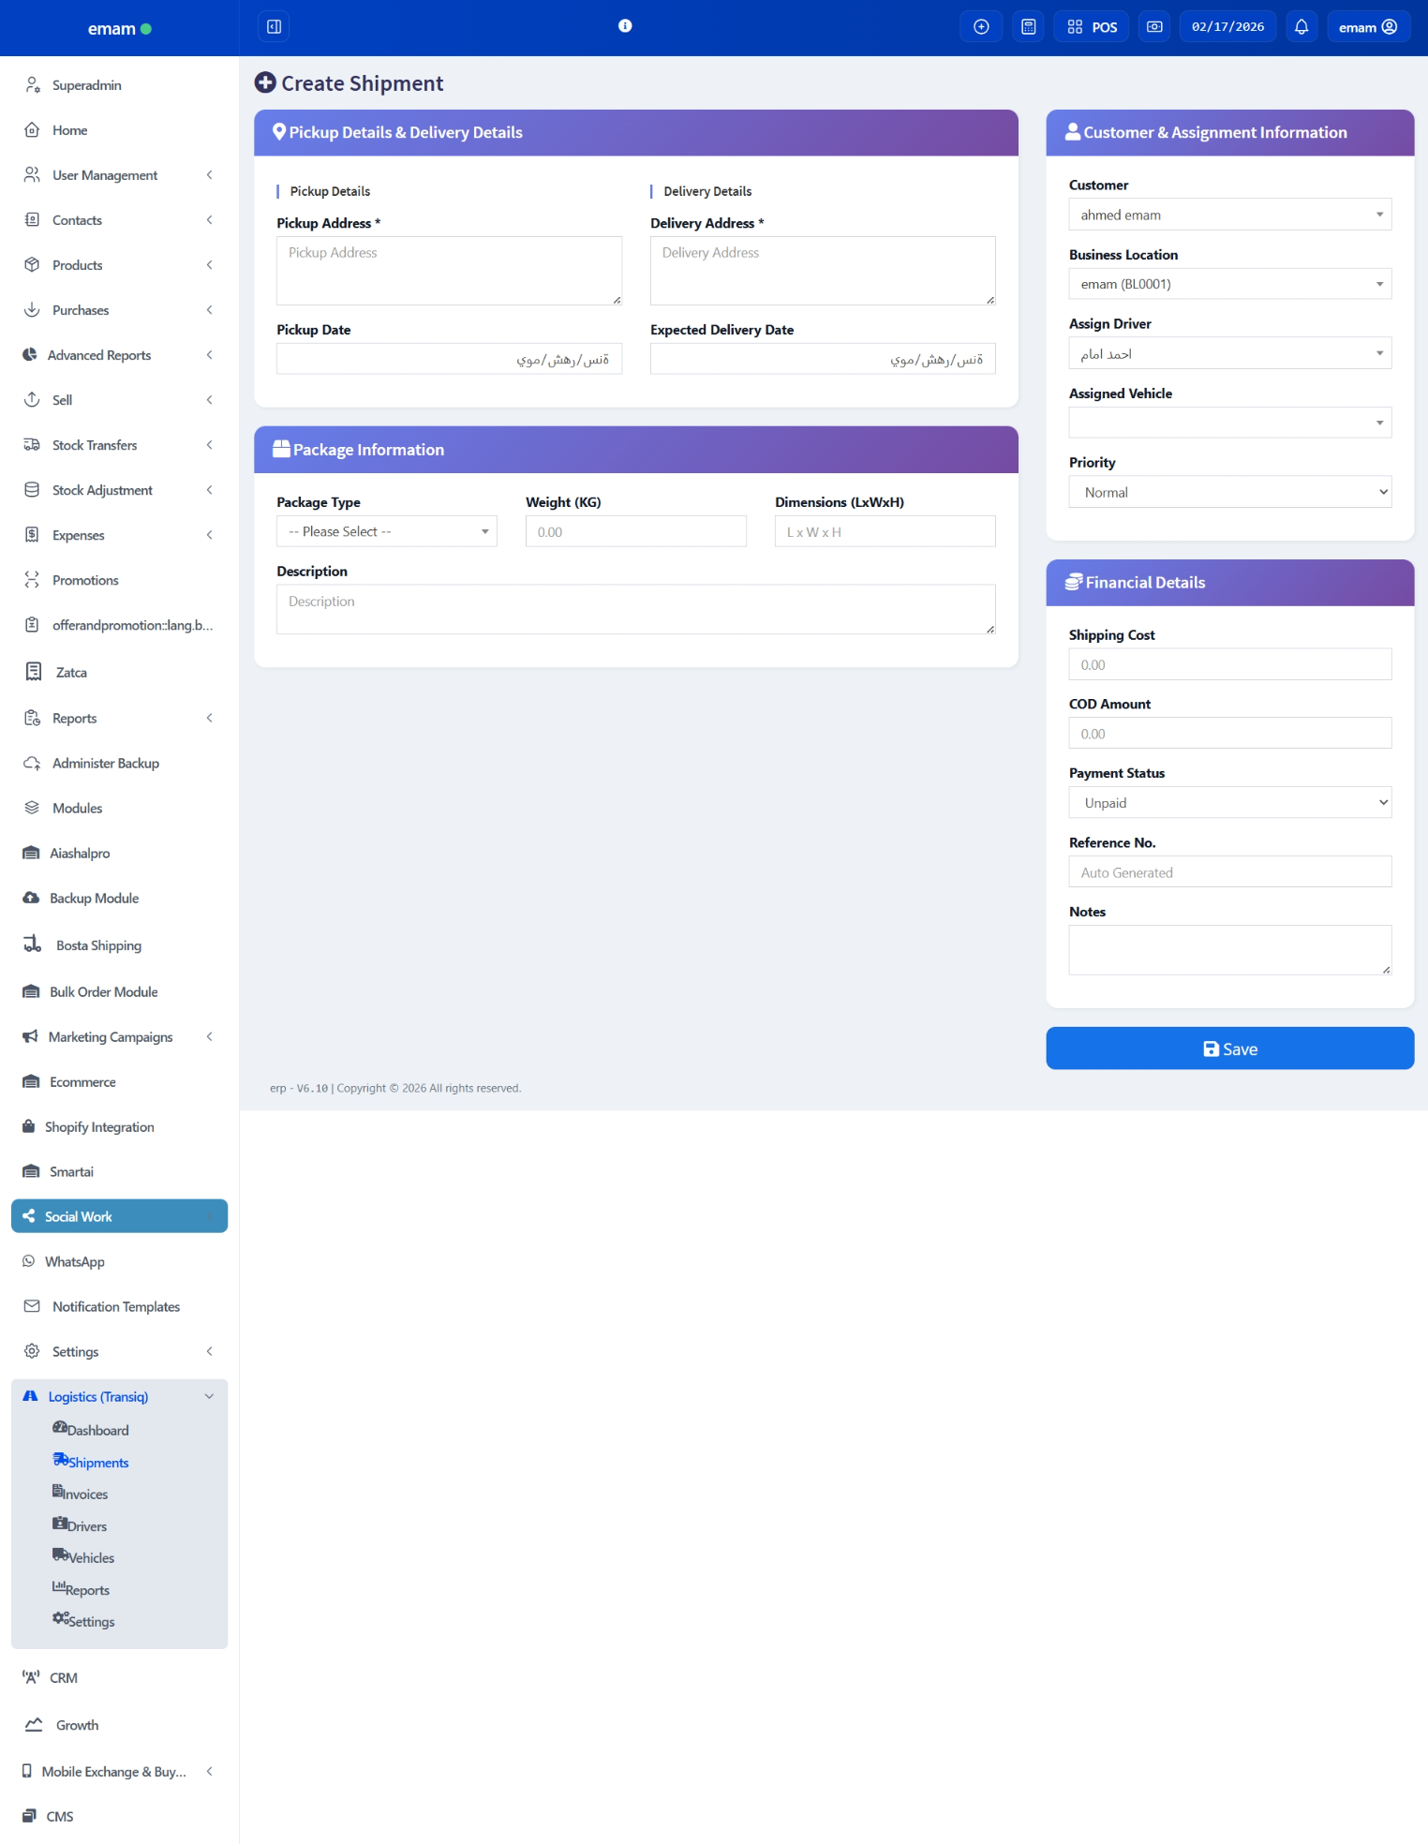This screenshot has height=1844, width=1428.
Task: Click the plus circle icon in header
Action: pos(981,27)
